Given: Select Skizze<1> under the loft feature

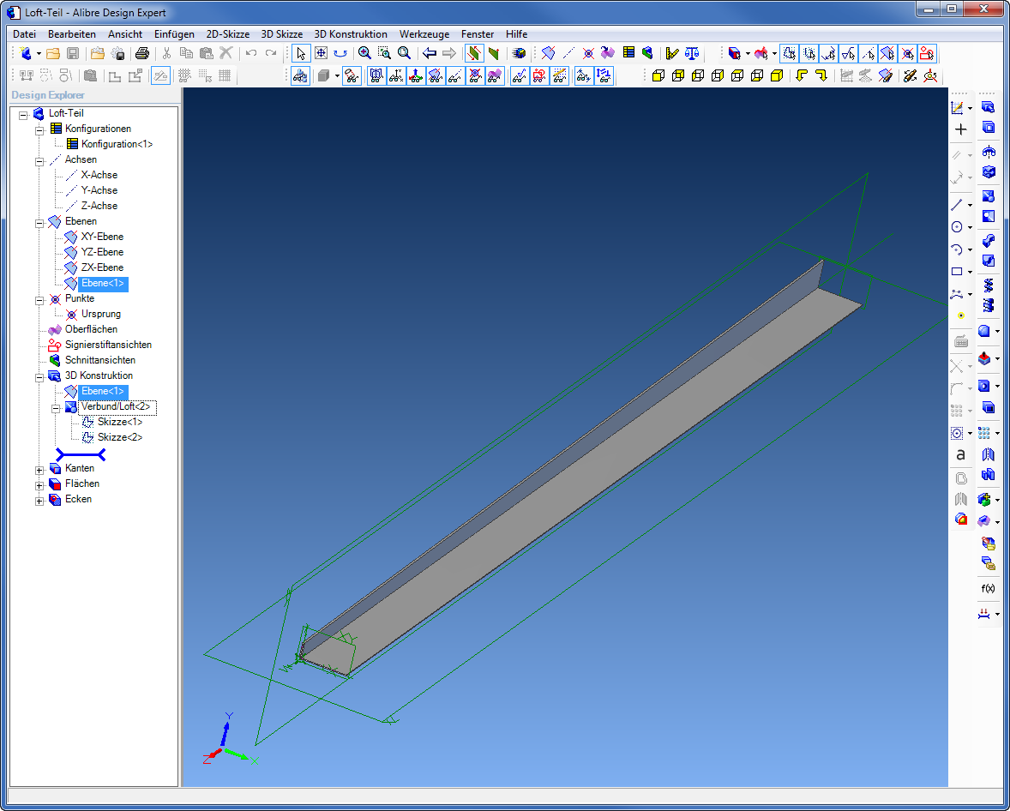Looking at the screenshot, I should [120, 422].
